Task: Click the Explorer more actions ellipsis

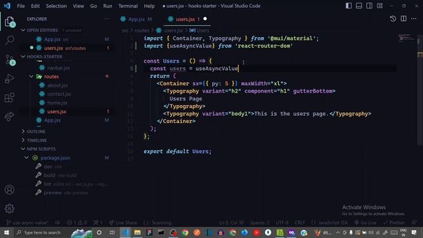Action: click(x=106, y=19)
